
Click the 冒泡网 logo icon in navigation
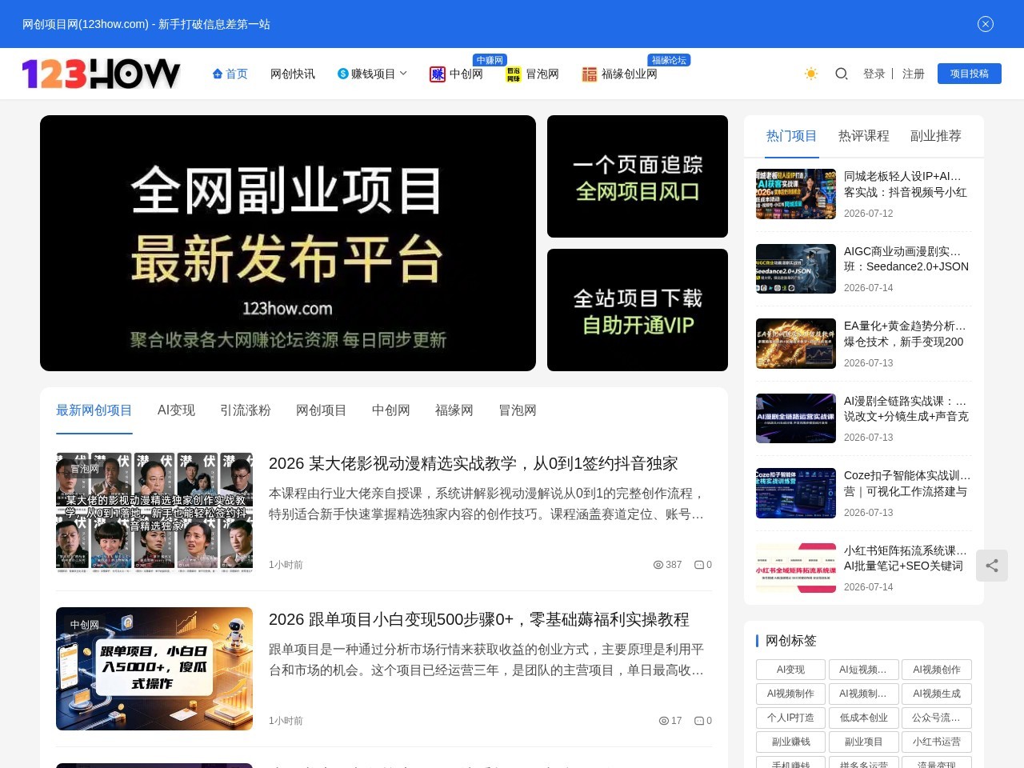tap(514, 74)
